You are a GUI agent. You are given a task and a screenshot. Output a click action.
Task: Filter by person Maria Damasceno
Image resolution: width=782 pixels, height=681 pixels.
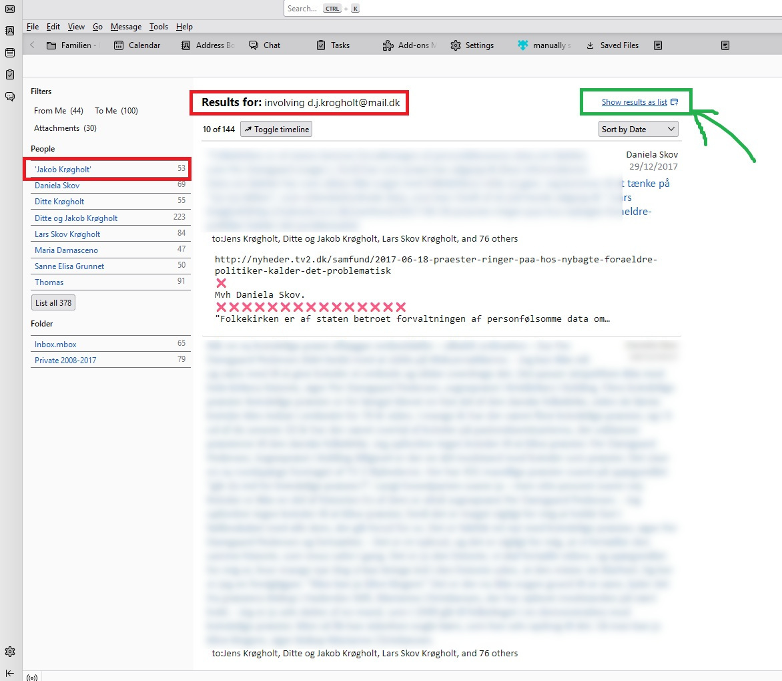[110, 250]
